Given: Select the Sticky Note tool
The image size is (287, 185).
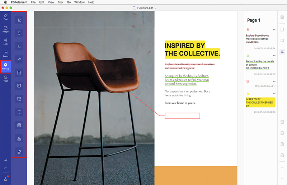Looking at the screenshot, I should pos(19,86).
